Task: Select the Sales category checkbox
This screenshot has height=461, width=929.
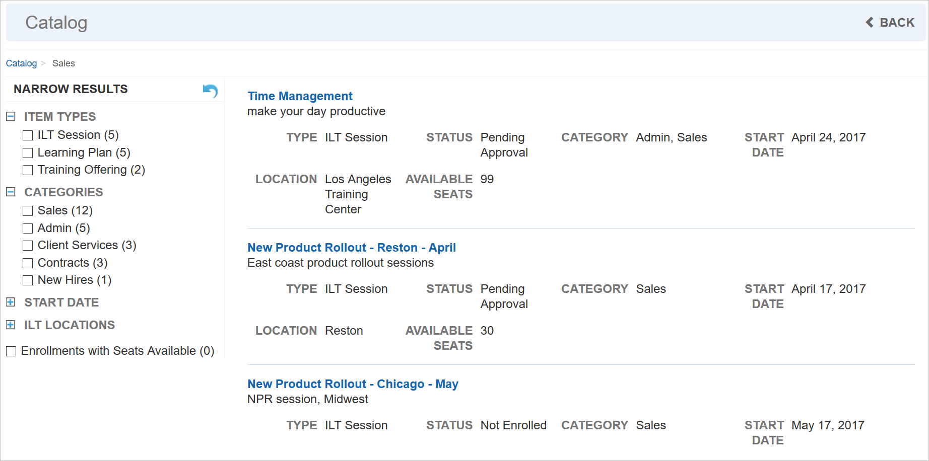Action: click(x=28, y=211)
